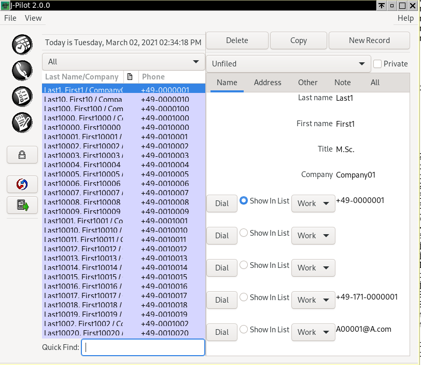Click the padlock lock button
421x365 pixels.
(22, 155)
